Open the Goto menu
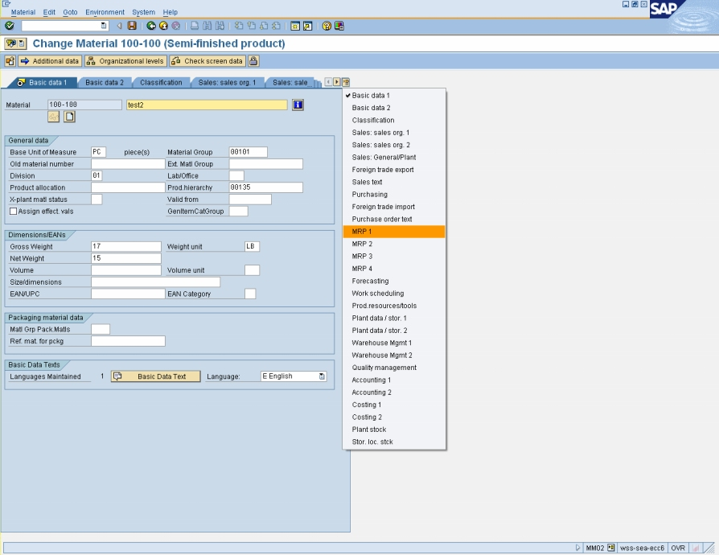Screen dimensions: 719x555 click(70, 12)
